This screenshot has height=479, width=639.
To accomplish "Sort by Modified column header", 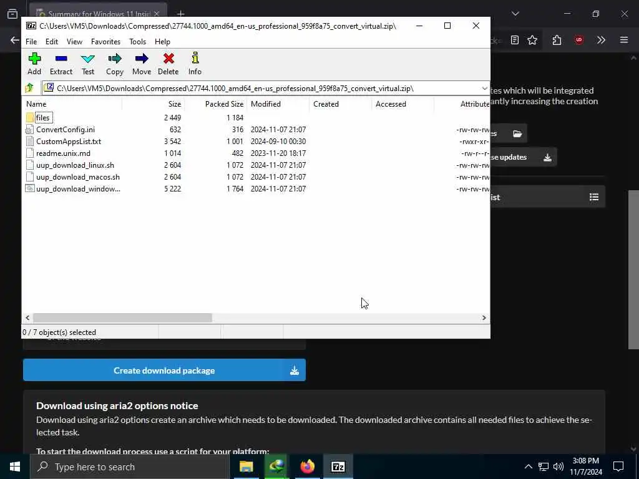I will pyautogui.click(x=278, y=104).
